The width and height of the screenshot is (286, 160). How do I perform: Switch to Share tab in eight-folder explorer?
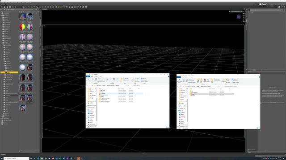pos(97,76)
